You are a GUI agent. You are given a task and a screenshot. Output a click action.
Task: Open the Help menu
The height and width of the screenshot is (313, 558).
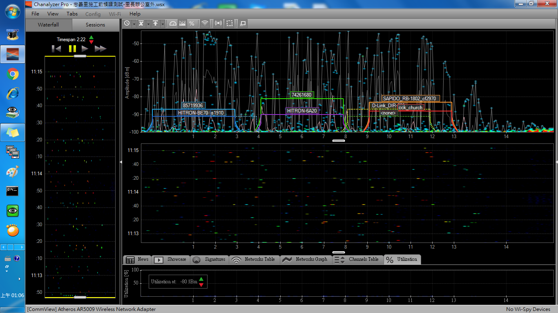(x=135, y=14)
